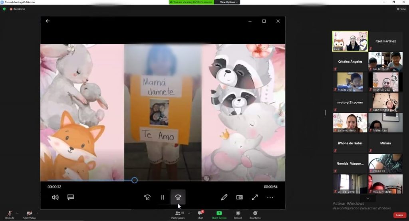Viewport: 409px width, 221px height.
Task: Select luis fernando video thumbnail
Action: 385,61
